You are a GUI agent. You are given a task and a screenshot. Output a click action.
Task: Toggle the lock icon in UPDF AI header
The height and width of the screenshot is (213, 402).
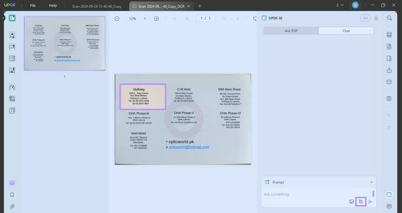coord(376,18)
